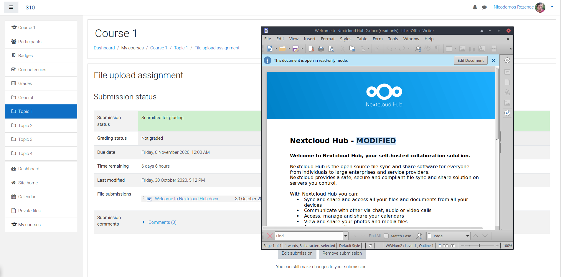Enable the Match Case checkbox

click(x=386, y=236)
